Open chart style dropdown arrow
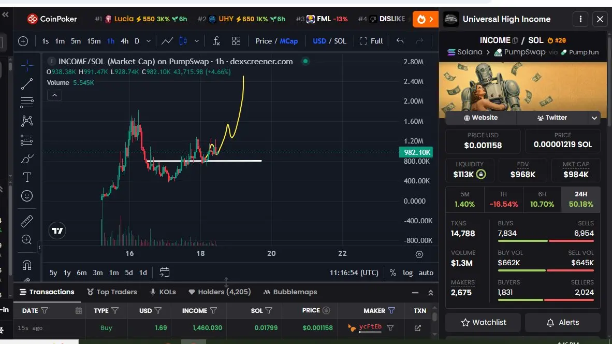Screen dimensions: 612x344 [196, 41]
